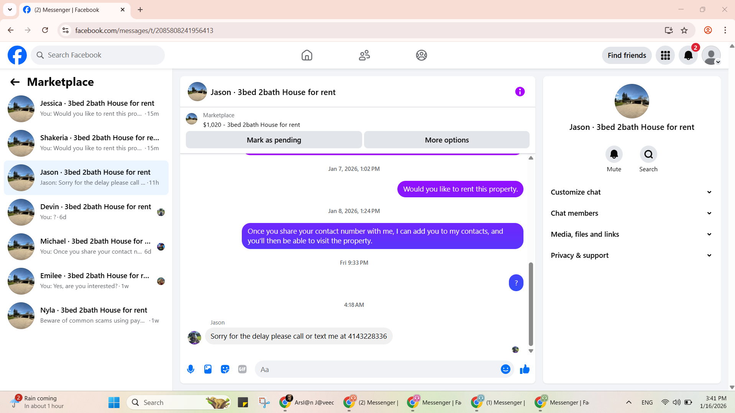The image size is (735, 413).
Task: Open the emoji picker icon
Action: 505,369
